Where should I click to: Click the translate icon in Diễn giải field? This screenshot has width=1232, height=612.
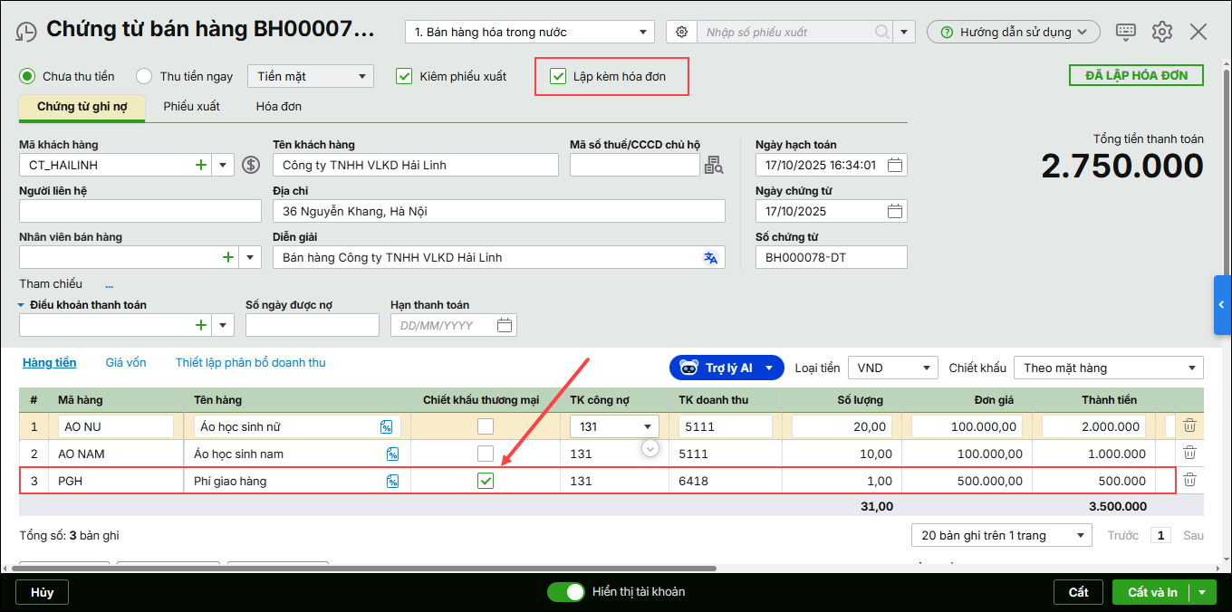point(710,258)
